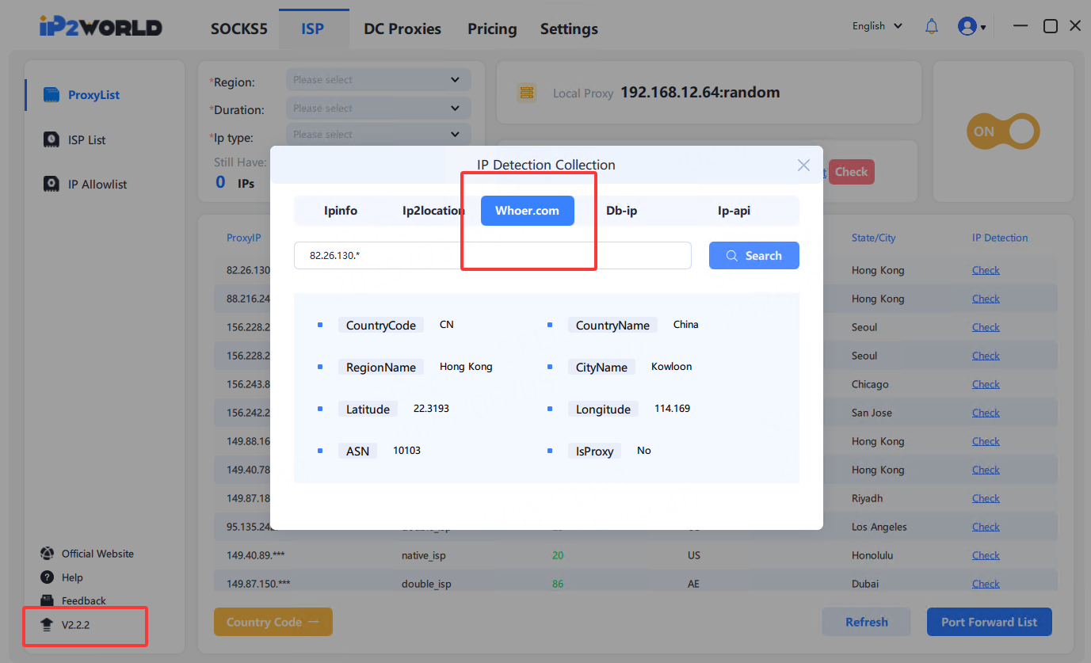Click proxy IP 149.87.150.*** in table
Screen dimensions: 1091x663
click(258, 584)
